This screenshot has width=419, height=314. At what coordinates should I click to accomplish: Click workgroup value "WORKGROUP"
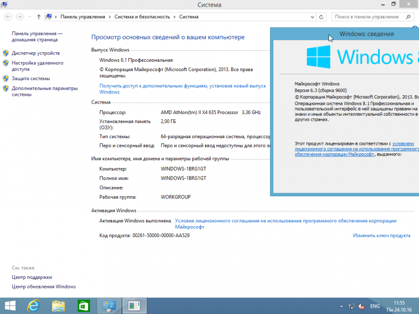point(175,197)
